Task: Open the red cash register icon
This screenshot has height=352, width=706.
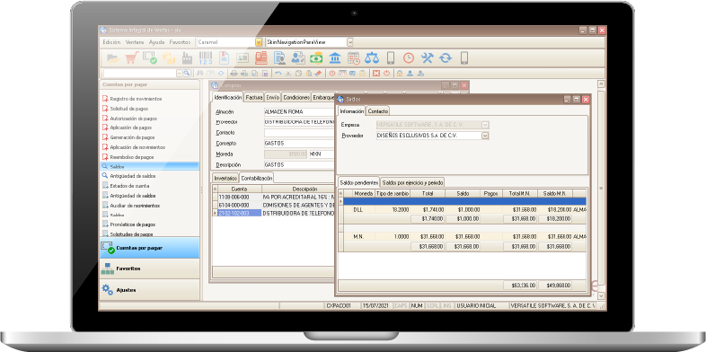Action: pyautogui.click(x=261, y=58)
